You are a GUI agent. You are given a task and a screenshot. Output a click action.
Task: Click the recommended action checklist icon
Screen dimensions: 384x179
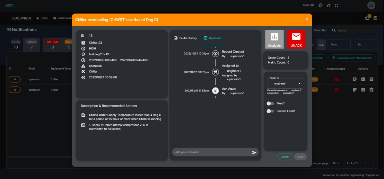pos(83,125)
